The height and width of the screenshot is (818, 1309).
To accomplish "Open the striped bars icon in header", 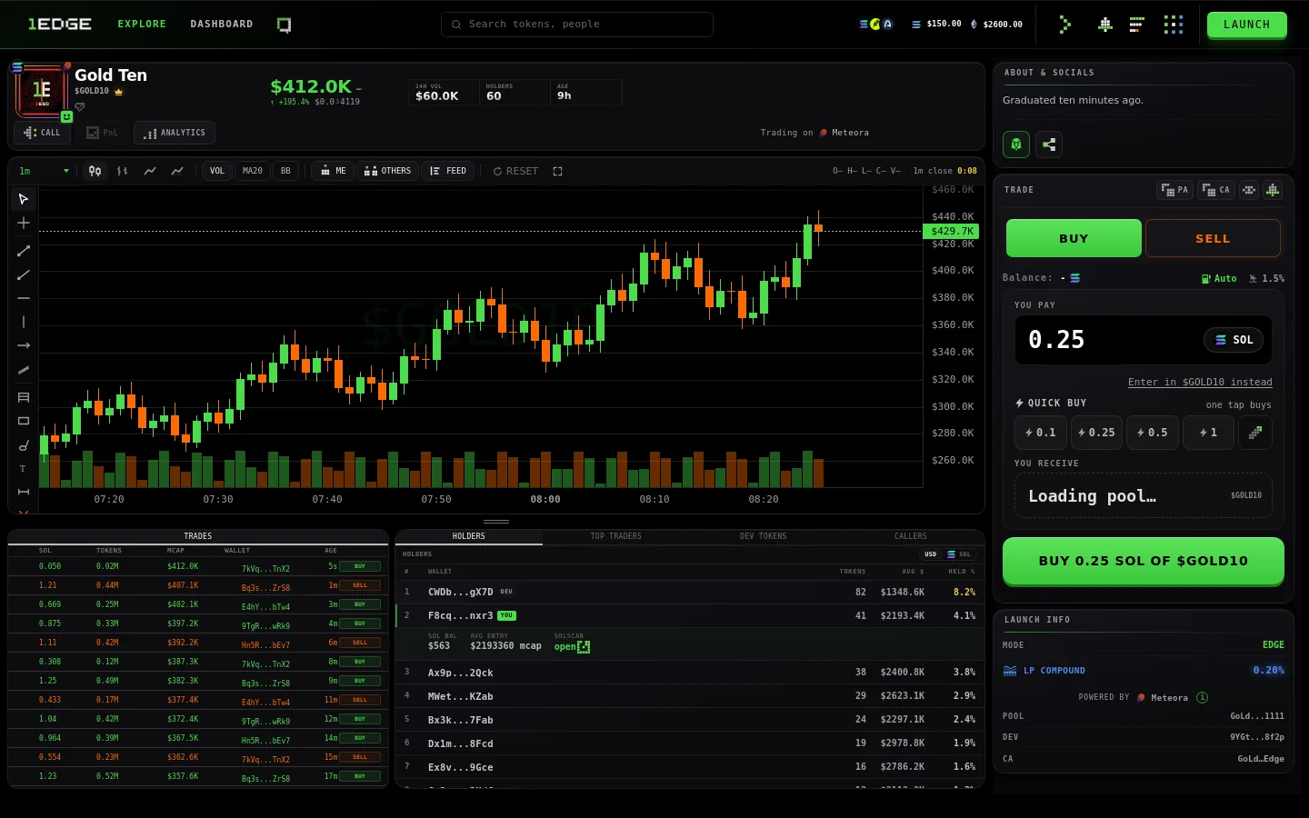I will coord(1136,25).
